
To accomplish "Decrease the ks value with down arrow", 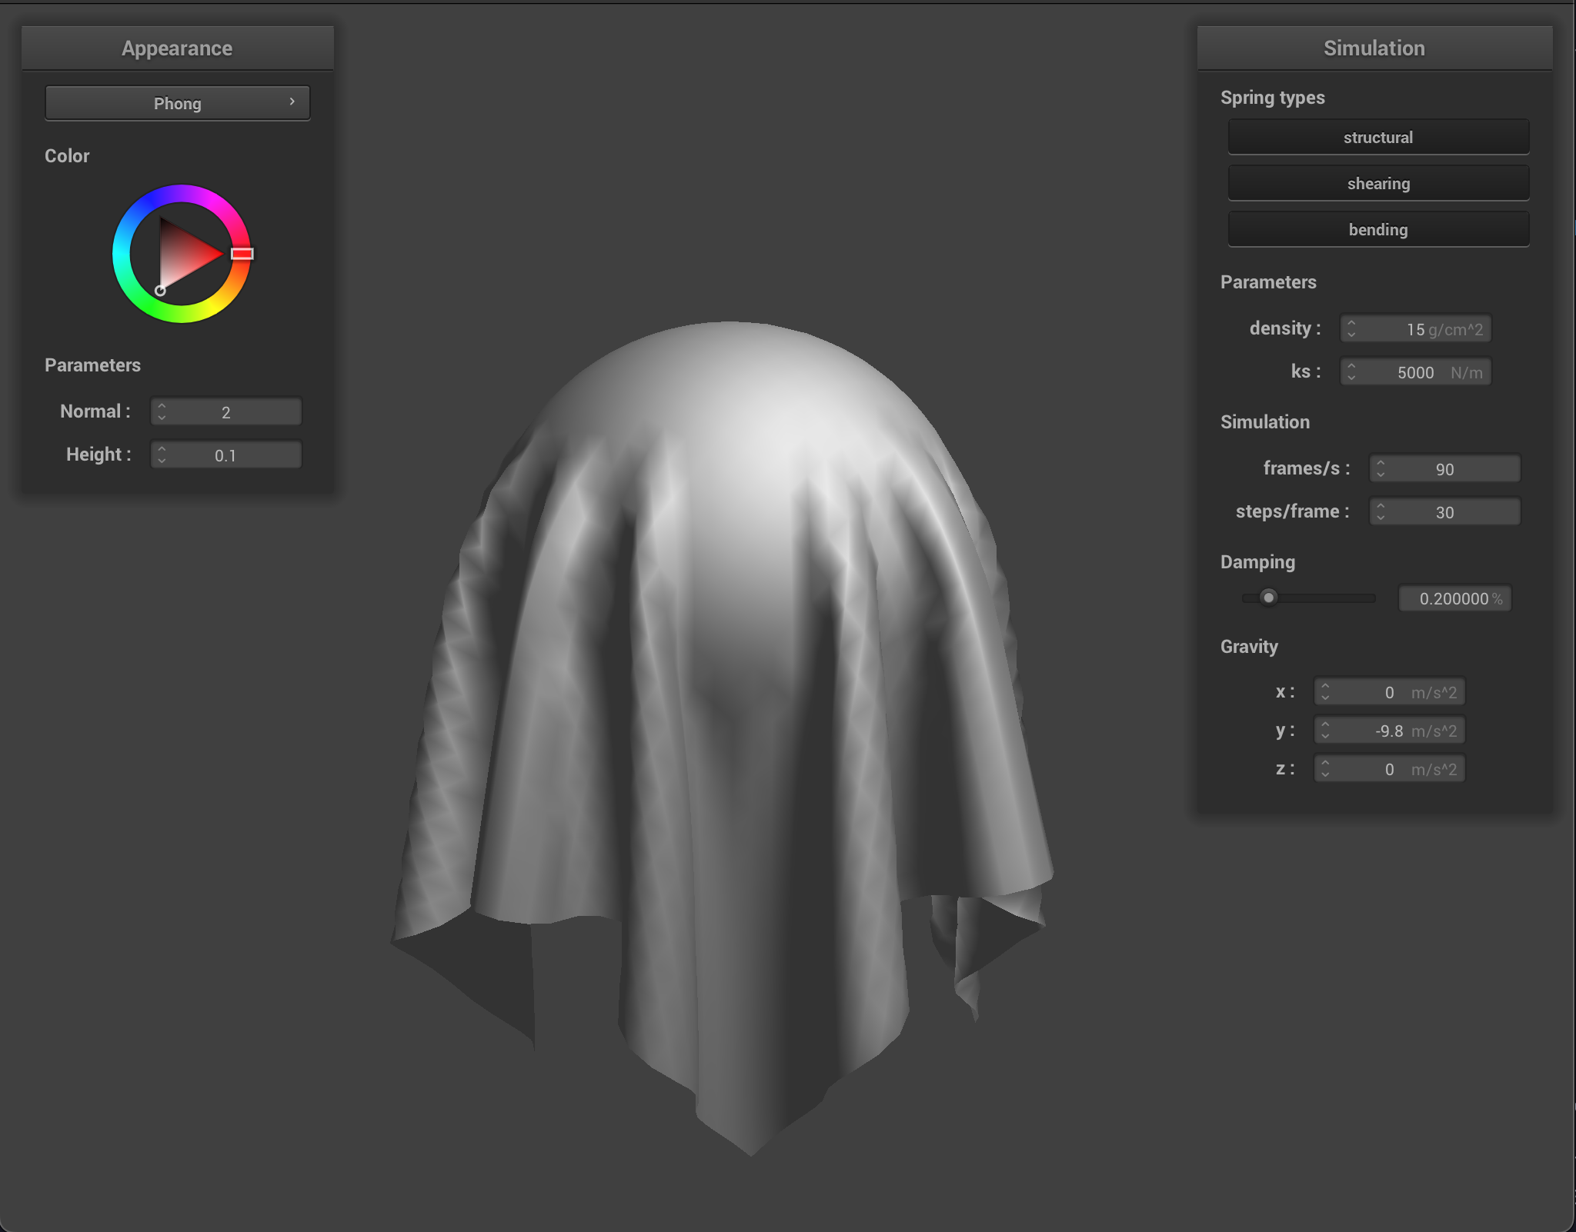I will coord(1351,378).
